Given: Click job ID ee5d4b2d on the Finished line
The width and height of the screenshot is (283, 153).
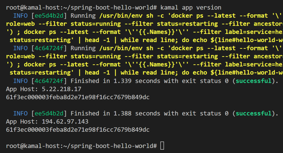Looking at the screenshot, I should 49,113.
